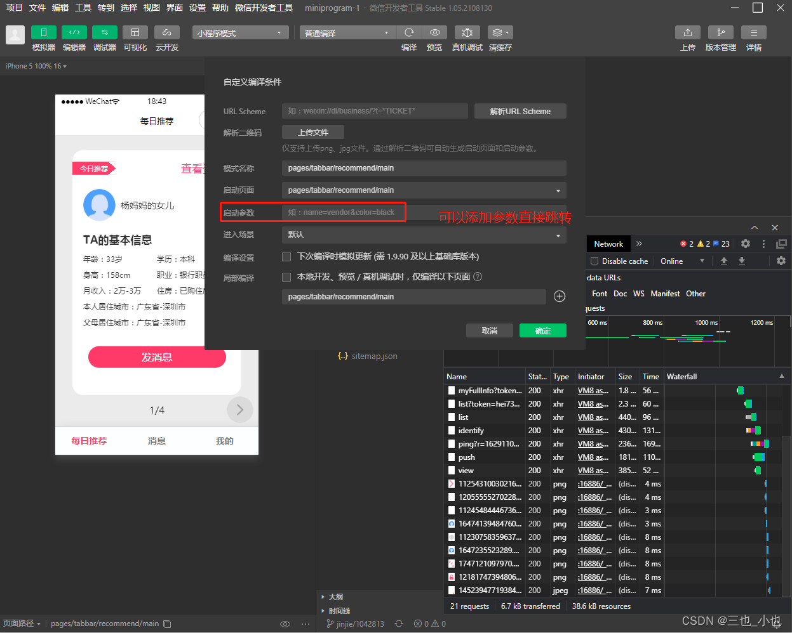This screenshot has width=792, height=633.
Task: Open VM8 initiator link for myFullInfo
Action: coord(593,391)
